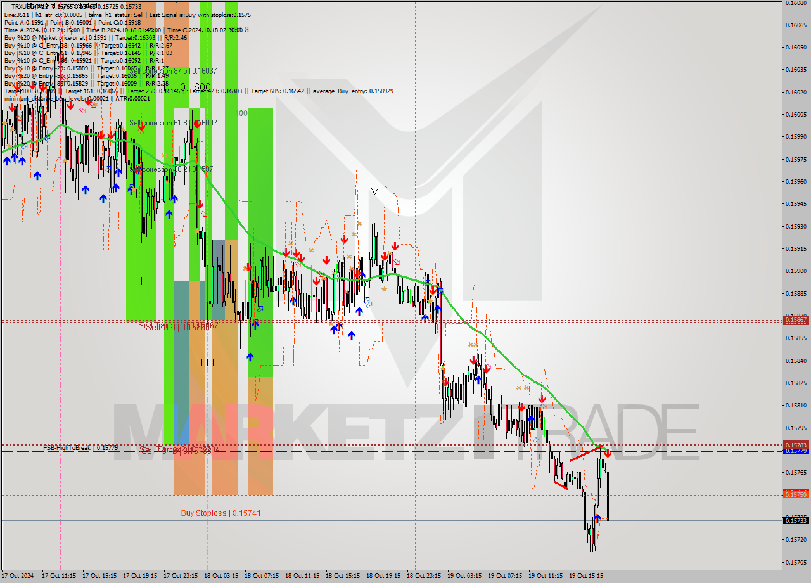Click the 0.15900 price scale value
Screen dimensions: 811x583
[x=796, y=271]
